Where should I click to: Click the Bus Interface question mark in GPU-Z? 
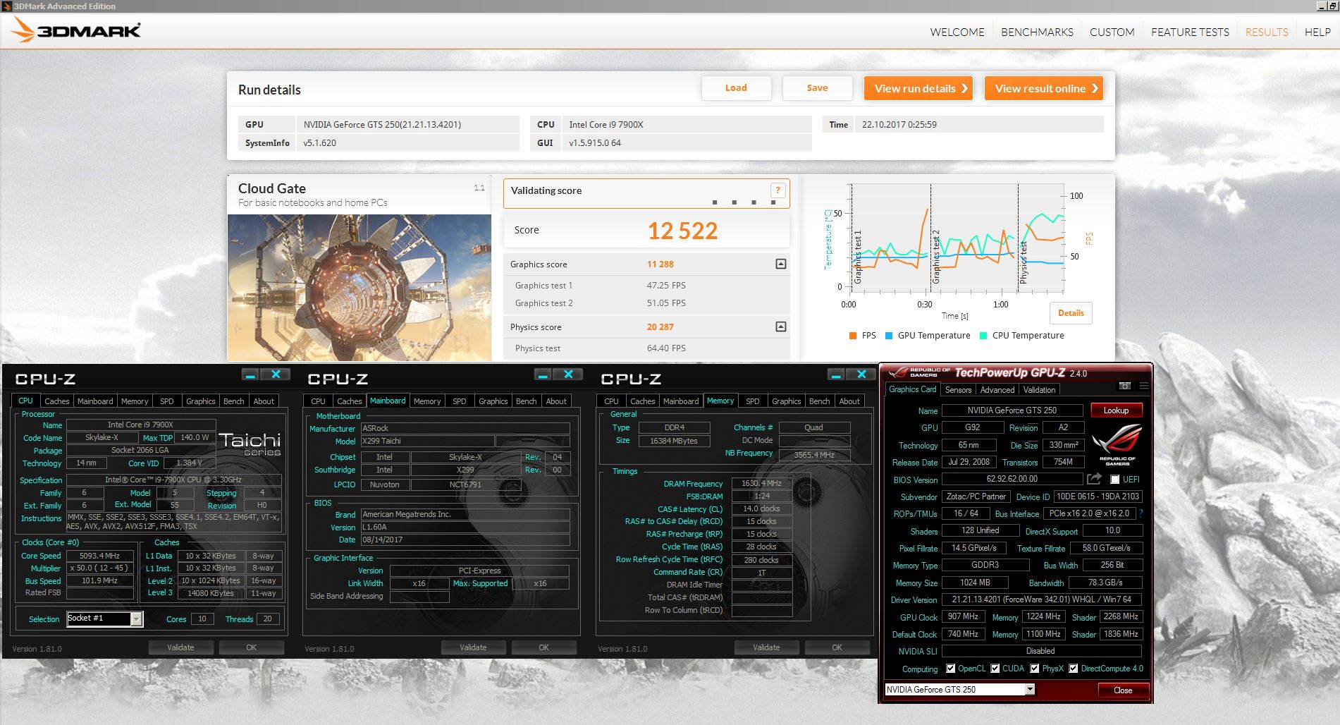(1141, 513)
